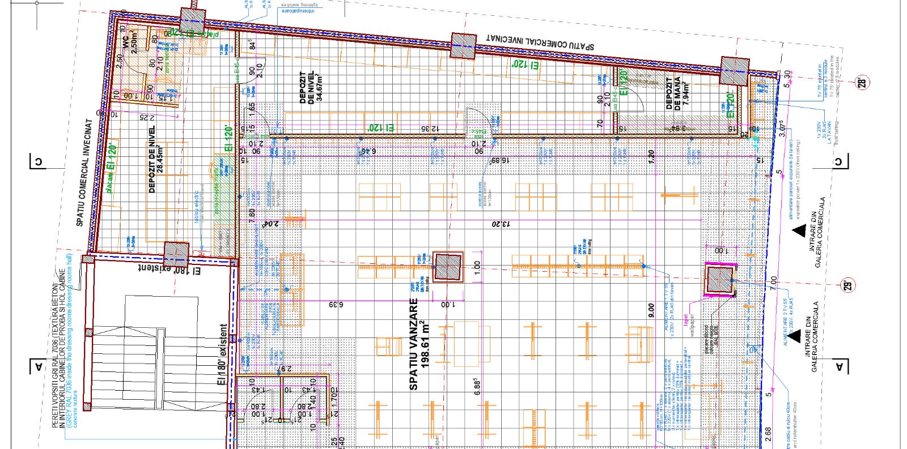Click the black entrance arrow near grid 28'
Screen dimensions: 907x449
point(799,230)
